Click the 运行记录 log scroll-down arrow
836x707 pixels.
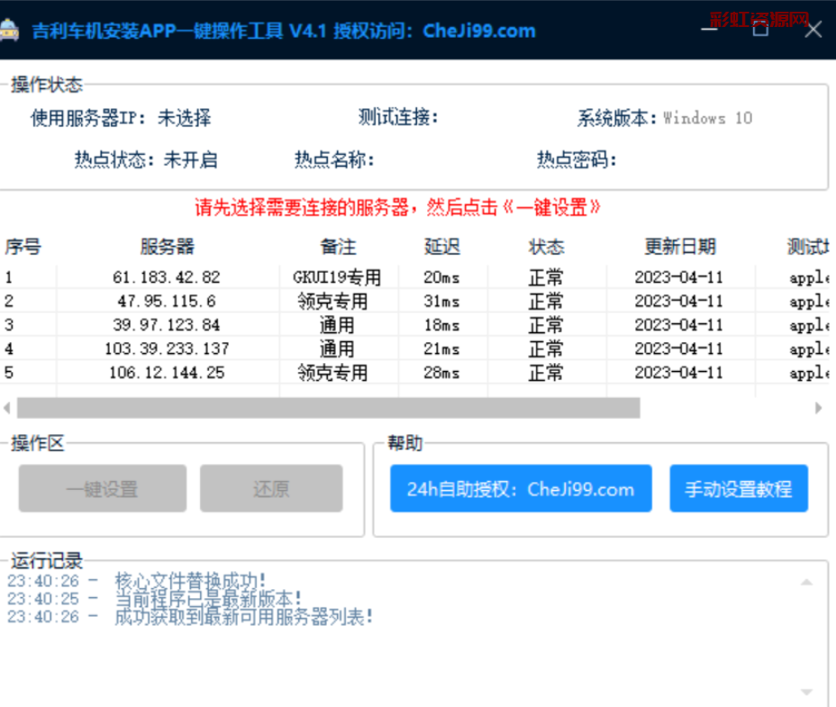807,690
